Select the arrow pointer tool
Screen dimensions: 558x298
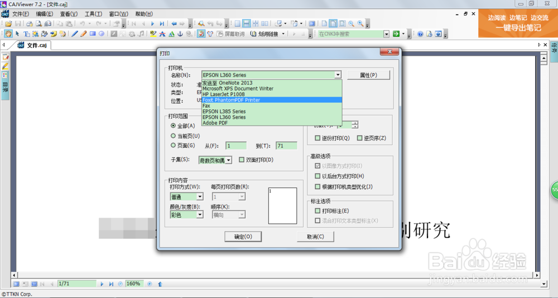coord(17,34)
